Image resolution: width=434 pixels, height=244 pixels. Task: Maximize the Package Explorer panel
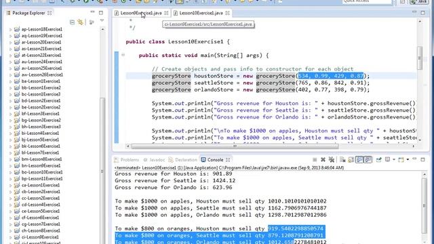click(101, 13)
